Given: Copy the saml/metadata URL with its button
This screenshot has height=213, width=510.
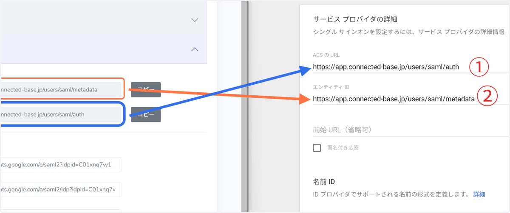Looking at the screenshot, I should click(x=146, y=90).
